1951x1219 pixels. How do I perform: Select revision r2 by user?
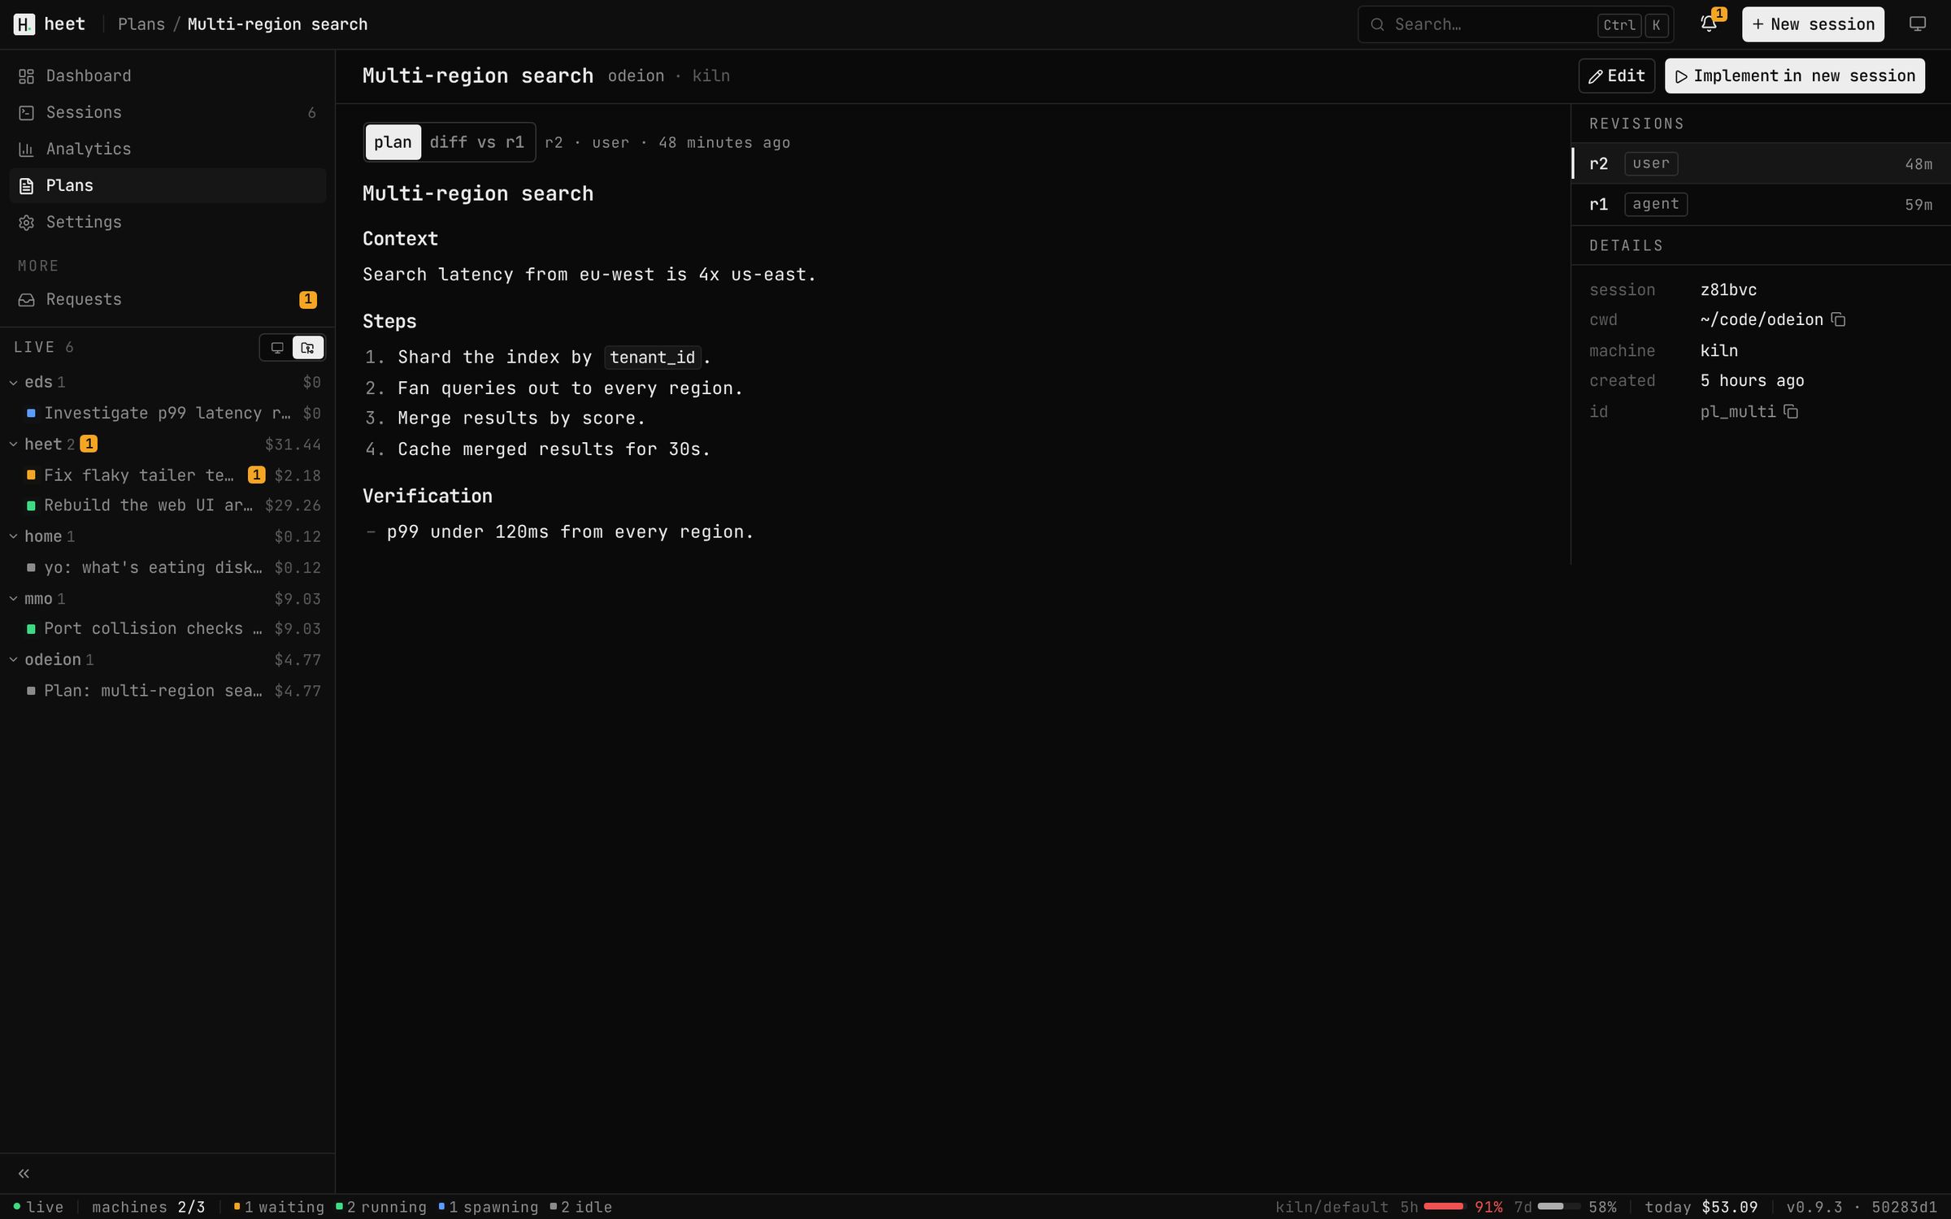(1761, 163)
